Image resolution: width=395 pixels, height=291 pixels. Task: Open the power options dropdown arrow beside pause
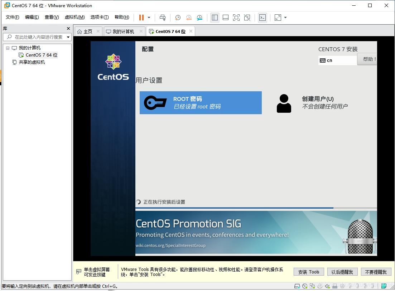click(149, 18)
